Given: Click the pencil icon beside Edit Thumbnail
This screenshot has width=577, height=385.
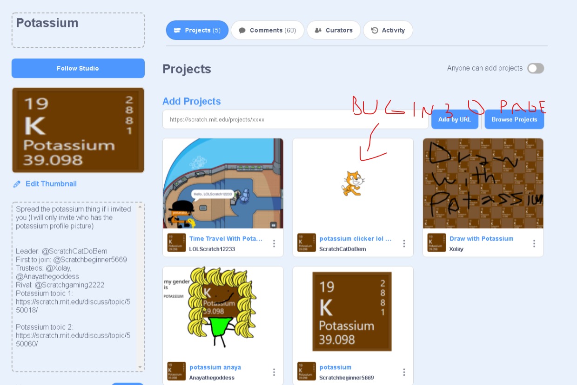Looking at the screenshot, I should (x=17, y=184).
